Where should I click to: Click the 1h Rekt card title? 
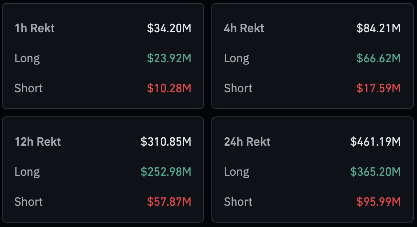pyautogui.click(x=35, y=28)
